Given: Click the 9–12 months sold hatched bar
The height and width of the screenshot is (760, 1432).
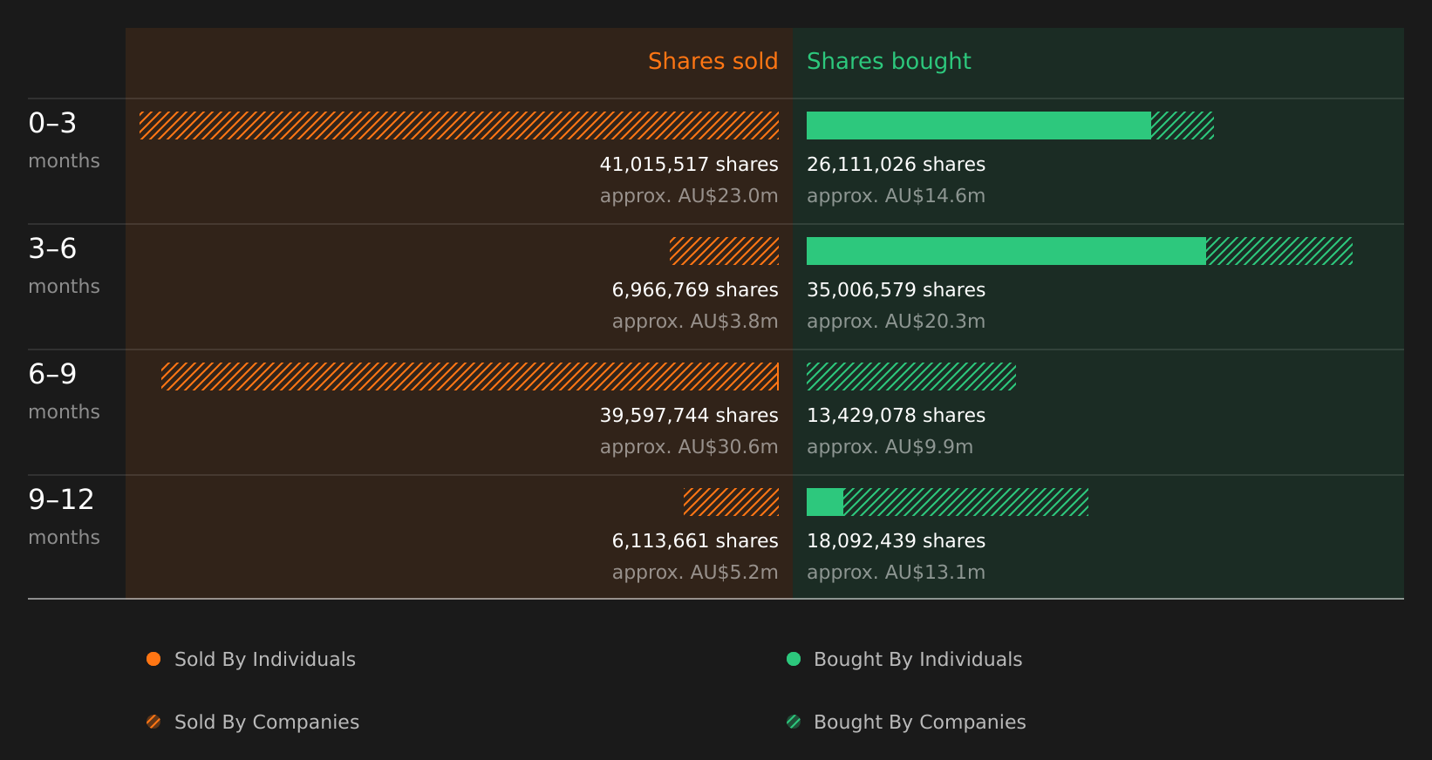Looking at the screenshot, I should point(731,502).
